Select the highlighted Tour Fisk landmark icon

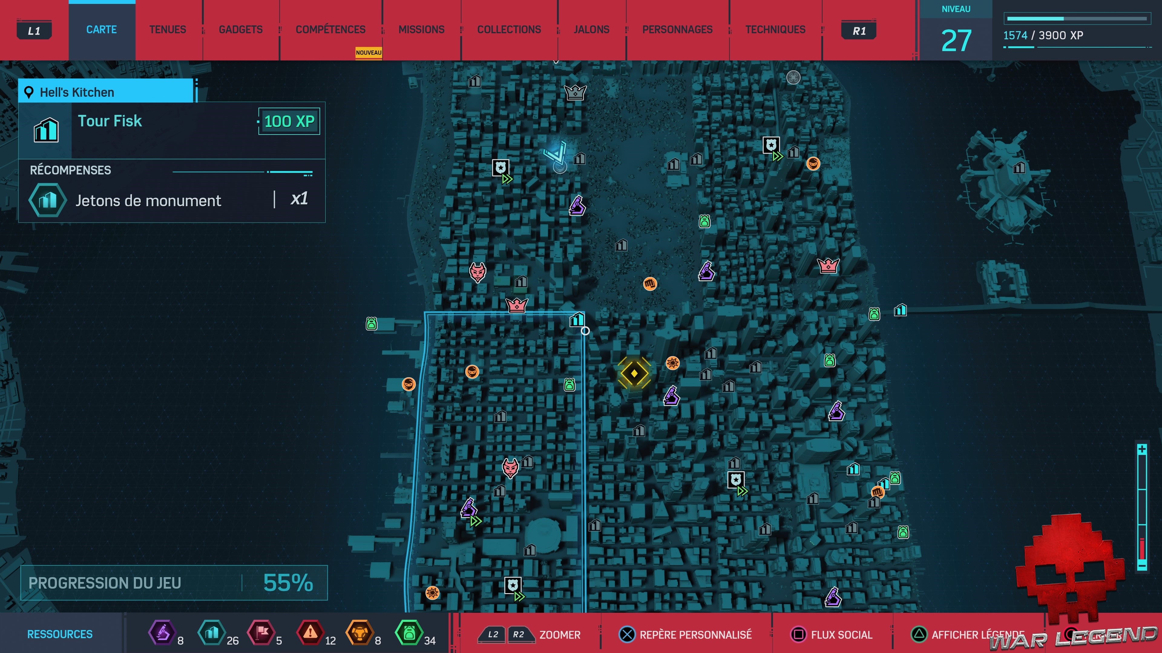point(577,320)
